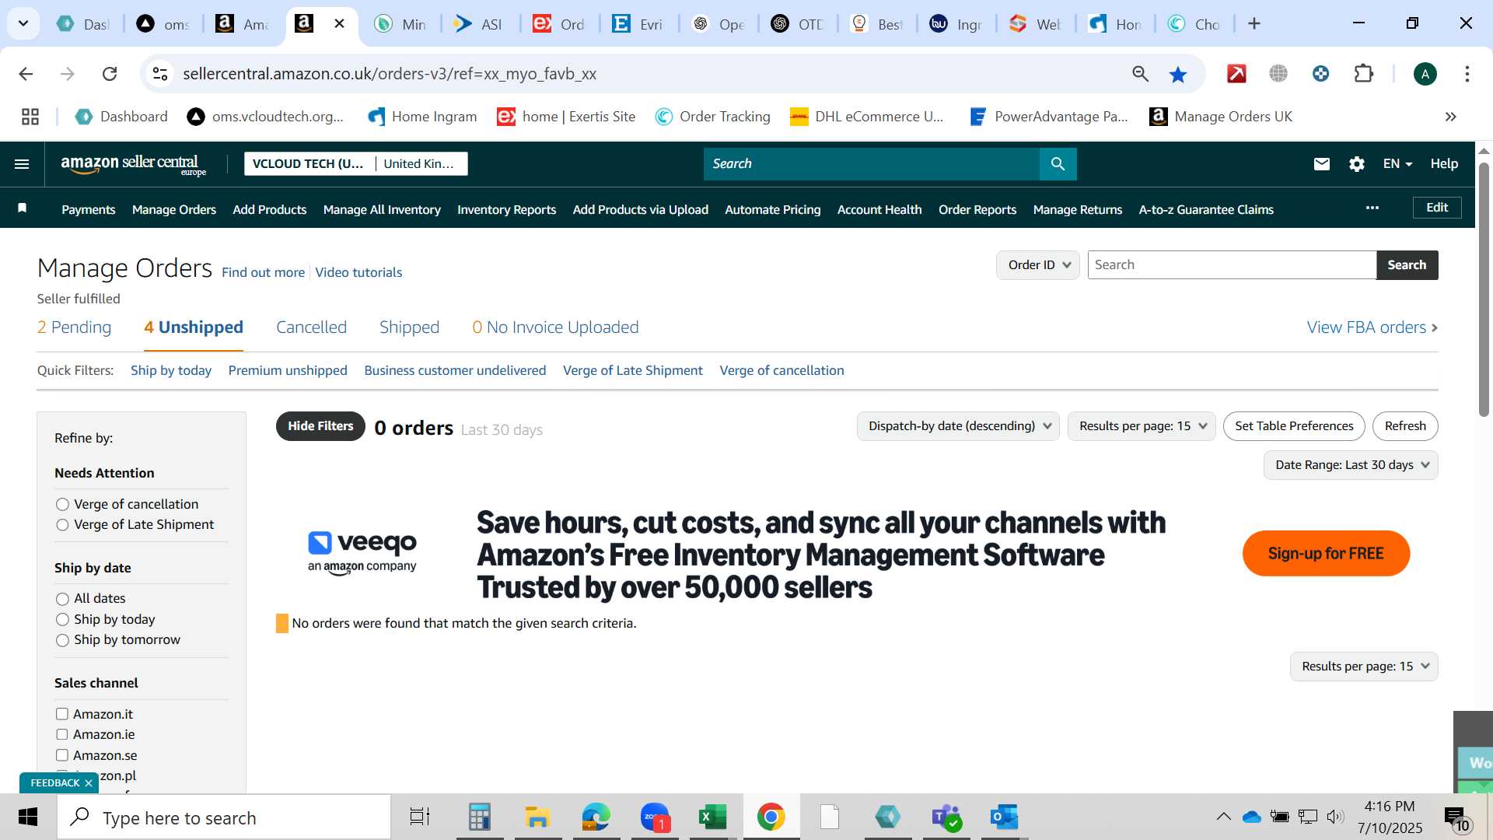Click Sign-up for FREE Veeqo button
Screen dimensions: 1493x840
[1326, 554]
